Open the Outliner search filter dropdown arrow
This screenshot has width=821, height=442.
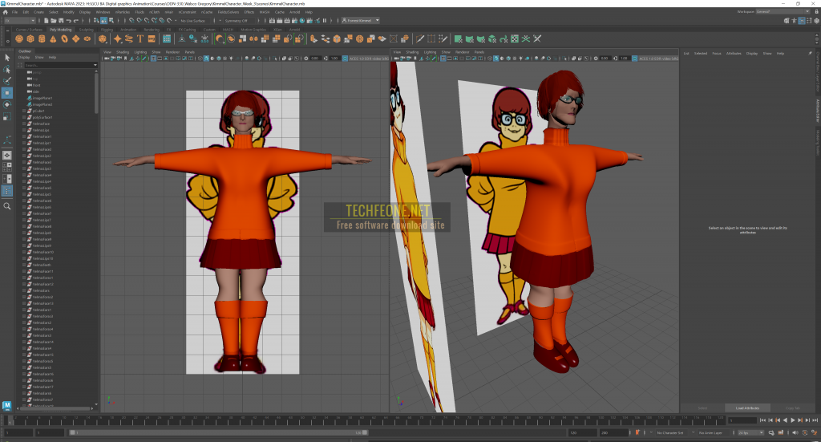[95, 65]
